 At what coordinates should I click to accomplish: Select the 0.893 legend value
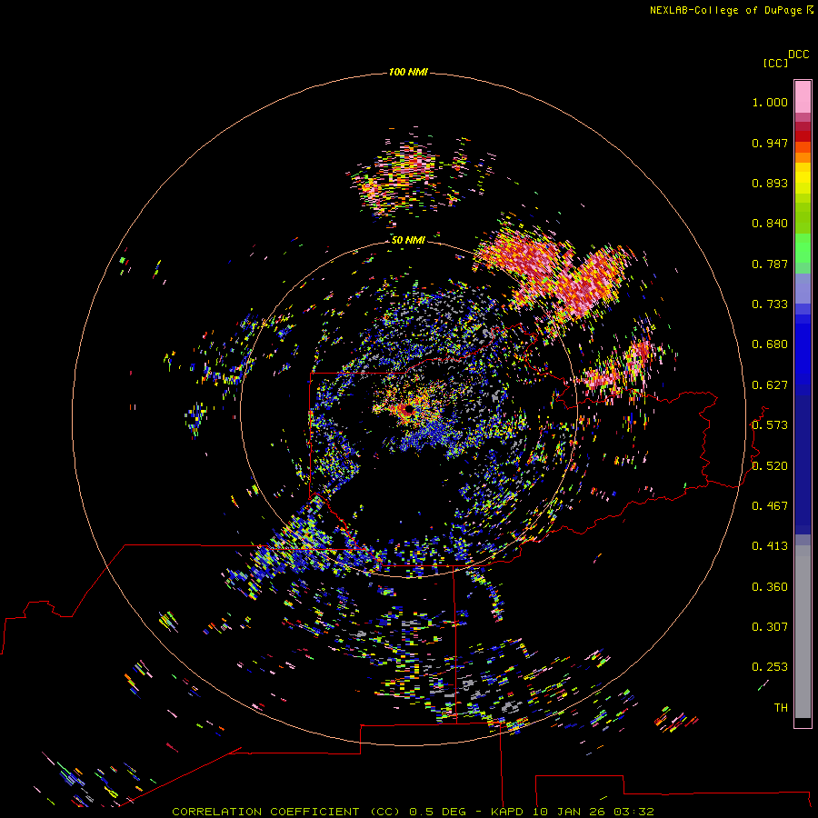[x=770, y=183]
